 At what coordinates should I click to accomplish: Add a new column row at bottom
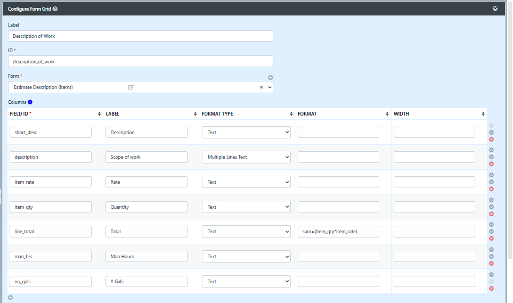[11, 298]
